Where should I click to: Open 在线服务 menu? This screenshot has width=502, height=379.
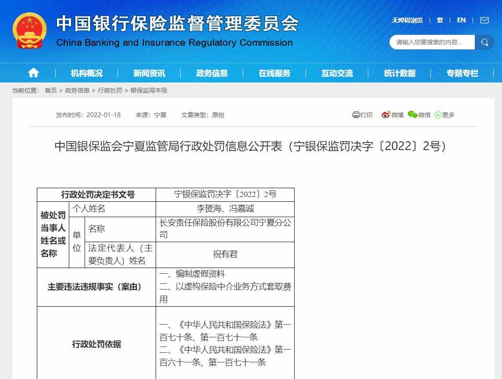pos(275,73)
